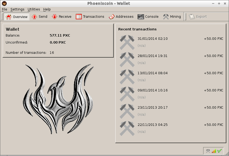The width and height of the screenshot is (229, 156).
Task: Click mining icon of 22/11/2013 04:25 transaction
Action: pos(127,129)
